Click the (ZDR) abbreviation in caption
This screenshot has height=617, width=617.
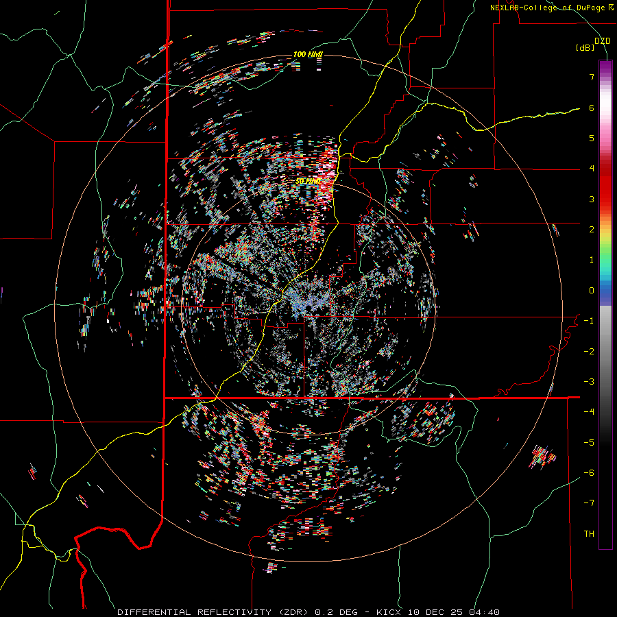coord(293,612)
